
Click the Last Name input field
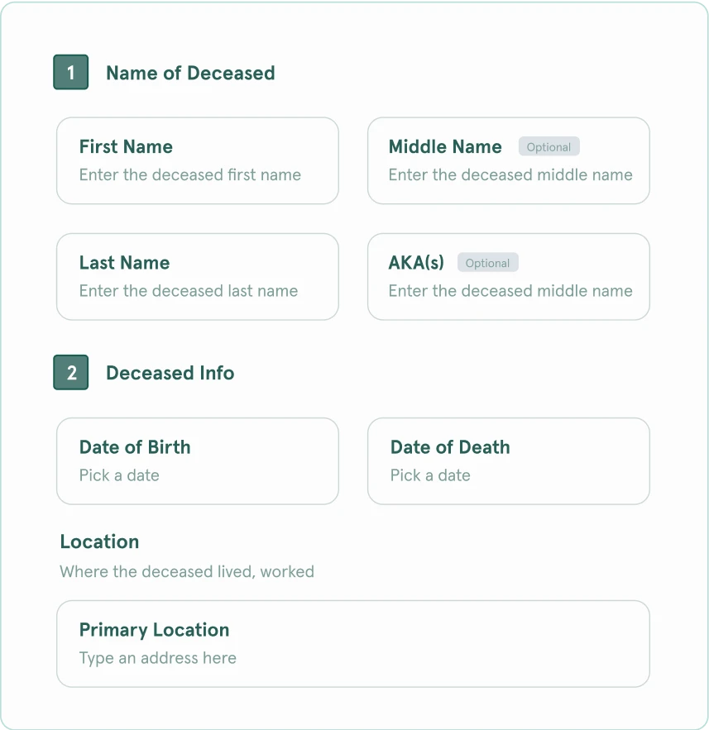197,290
